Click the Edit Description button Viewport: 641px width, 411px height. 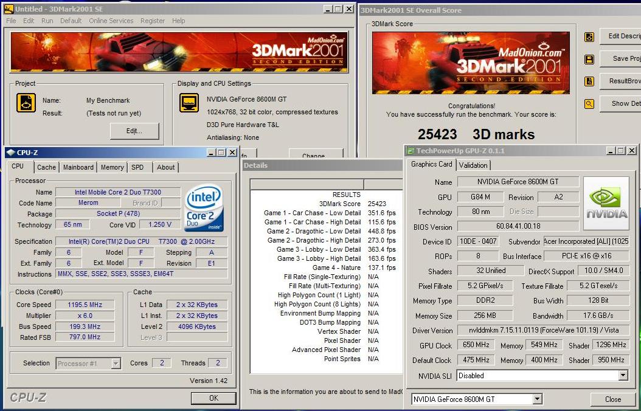coord(620,36)
